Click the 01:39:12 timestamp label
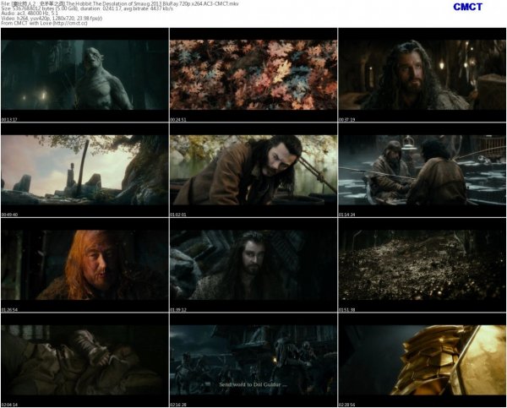This screenshot has height=408, width=507. pyautogui.click(x=178, y=310)
